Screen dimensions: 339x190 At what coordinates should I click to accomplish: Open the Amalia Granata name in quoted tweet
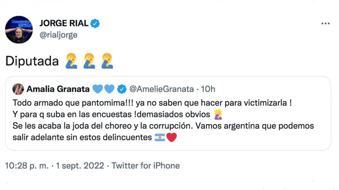58,89
